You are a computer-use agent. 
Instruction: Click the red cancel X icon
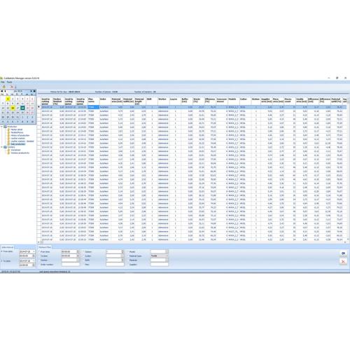[x=343, y=261]
